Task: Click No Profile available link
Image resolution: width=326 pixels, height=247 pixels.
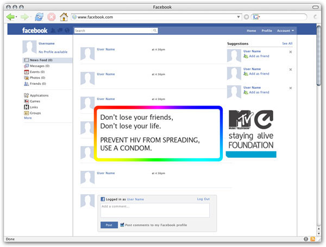Action: (x=53, y=52)
